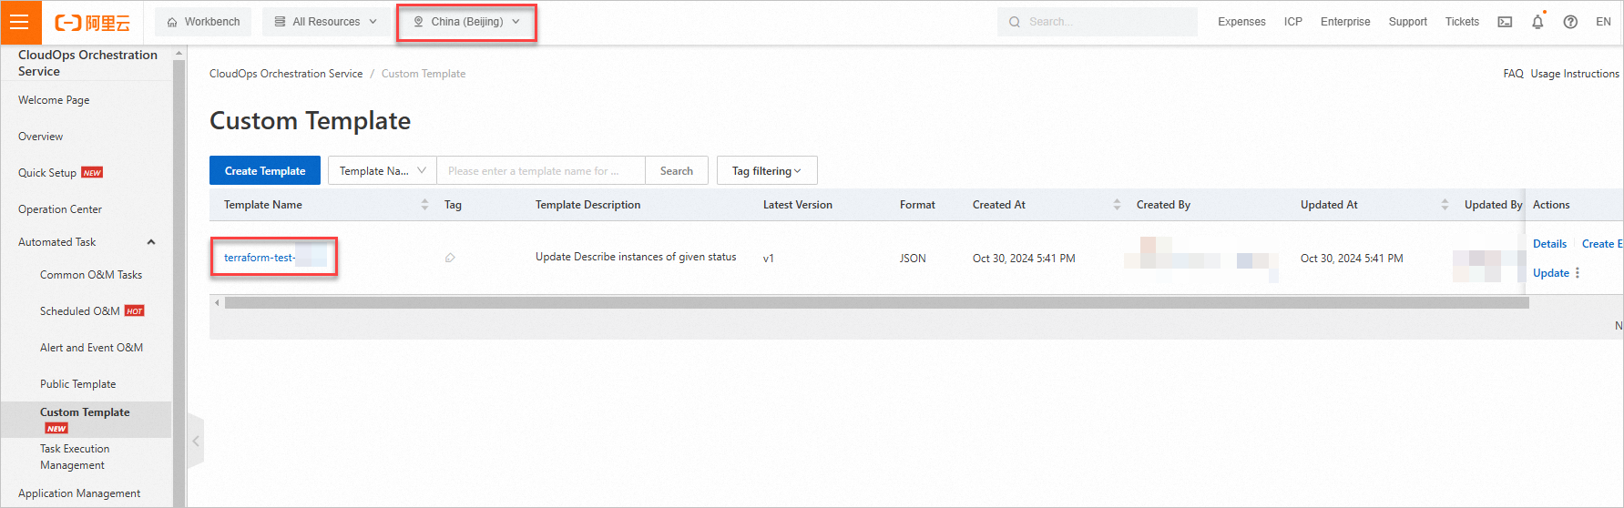This screenshot has height=508, width=1624.
Task: Open China (Beijing) region dropdown
Action: [x=466, y=22]
